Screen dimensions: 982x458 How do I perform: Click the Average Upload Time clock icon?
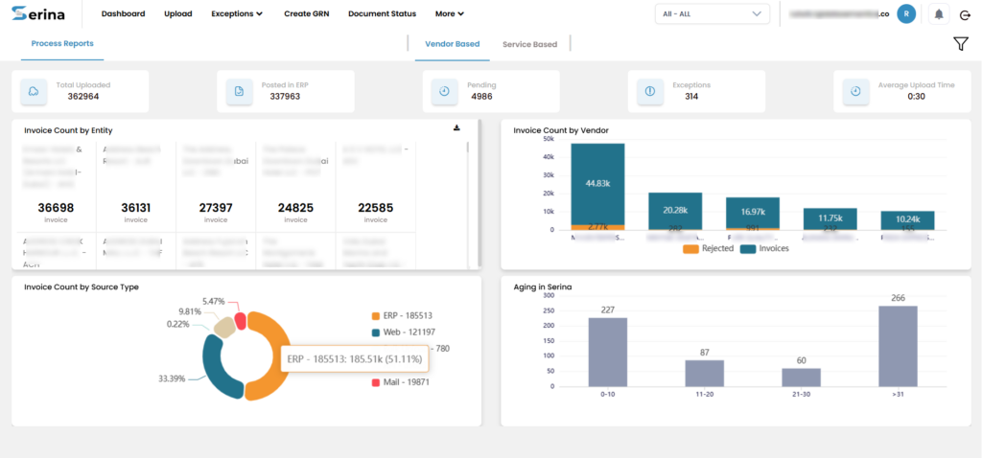click(855, 91)
